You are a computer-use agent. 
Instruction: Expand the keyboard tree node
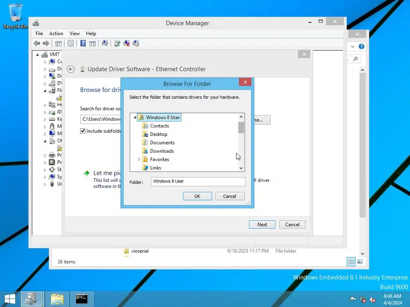(x=45, y=119)
